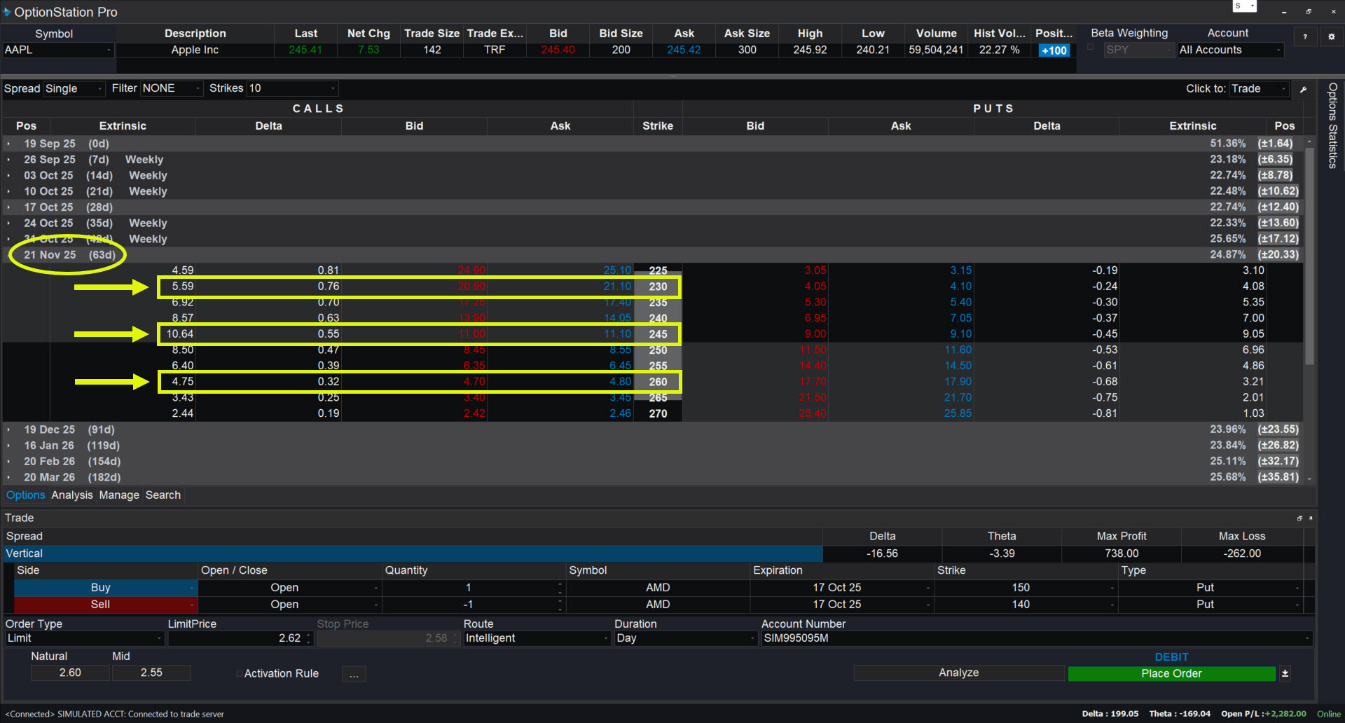Click the Options Statistics side panel label

click(x=1332, y=126)
